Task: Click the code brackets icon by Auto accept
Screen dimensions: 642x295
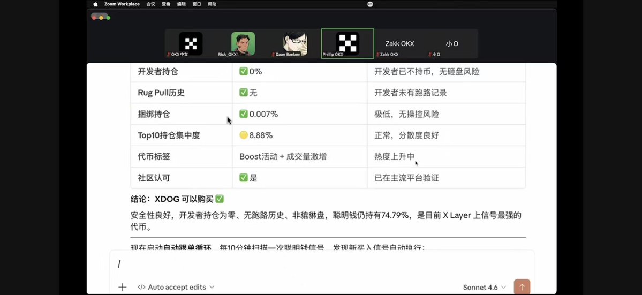Action: pos(142,287)
